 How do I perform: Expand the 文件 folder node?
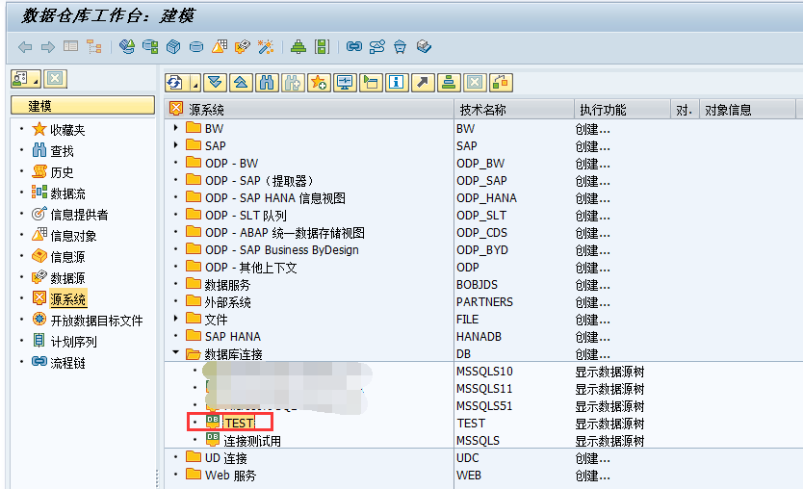click(x=175, y=318)
